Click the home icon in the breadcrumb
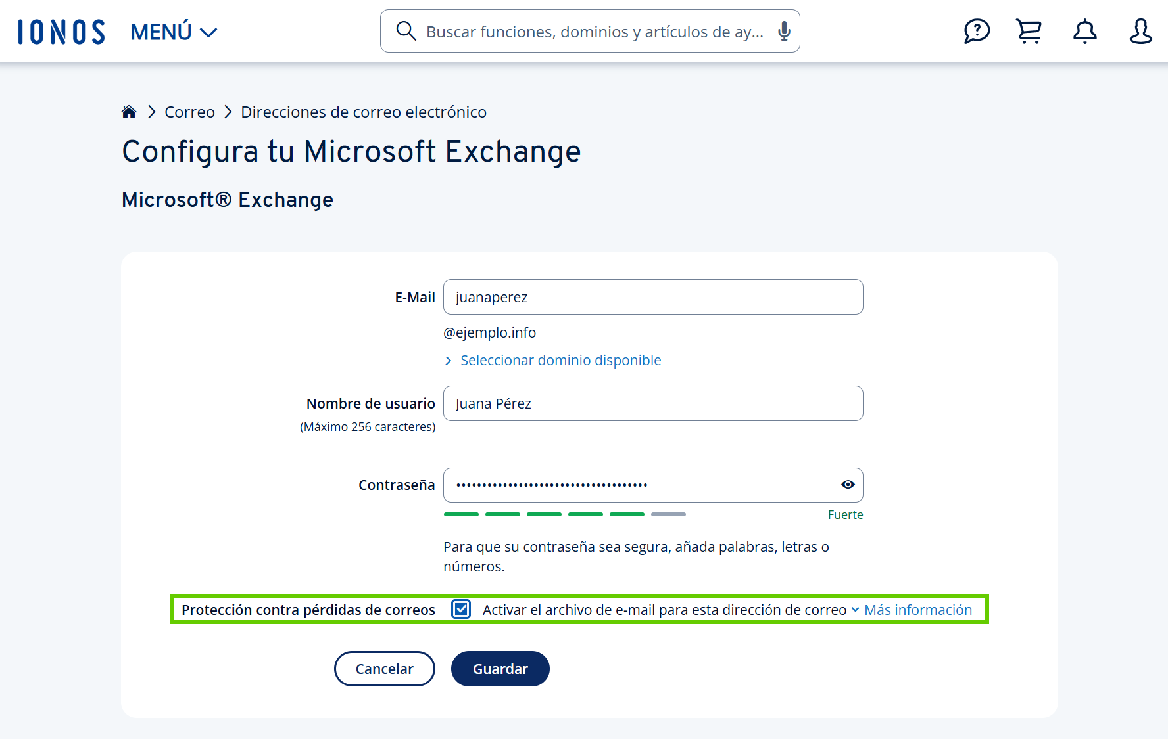This screenshot has width=1168, height=739. click(x=129, y=111)
